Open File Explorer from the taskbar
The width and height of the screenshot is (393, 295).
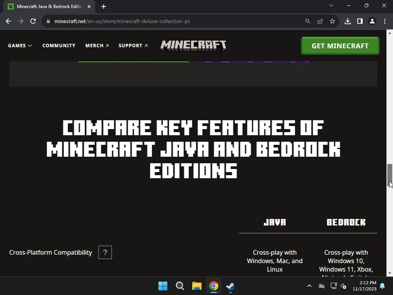[x=197, y=286]
